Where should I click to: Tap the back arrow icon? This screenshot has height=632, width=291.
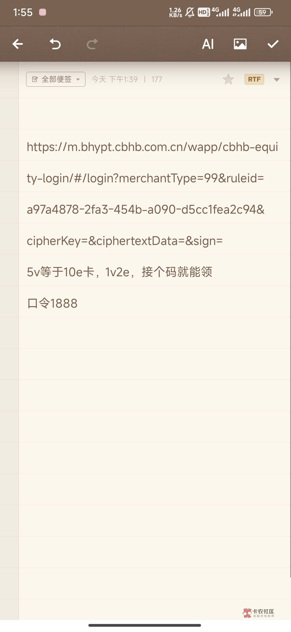[18, 44]
